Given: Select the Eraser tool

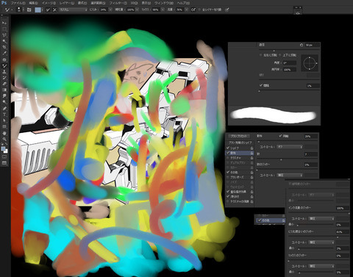Looking at the screenshot, I should [4, 84].
